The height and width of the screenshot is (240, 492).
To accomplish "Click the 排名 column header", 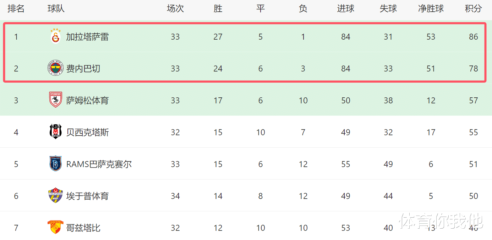I will click(x=16, y=9).
